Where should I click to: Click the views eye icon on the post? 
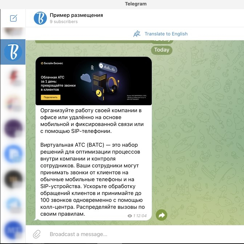(x=130, y=216)
